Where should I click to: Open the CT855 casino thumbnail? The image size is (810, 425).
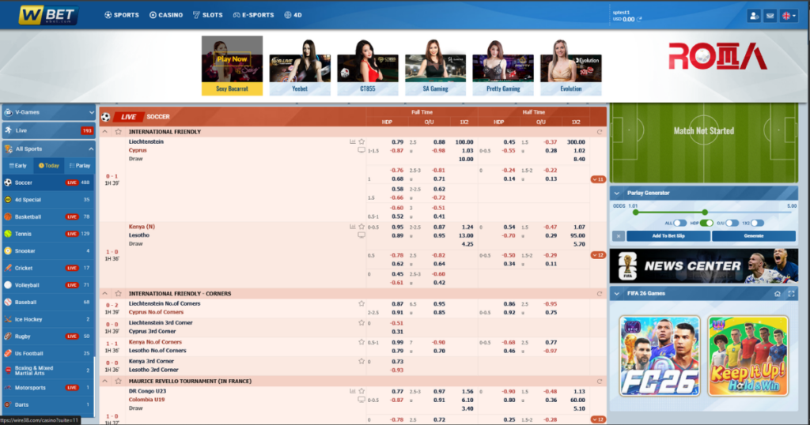tap(367, 67)
